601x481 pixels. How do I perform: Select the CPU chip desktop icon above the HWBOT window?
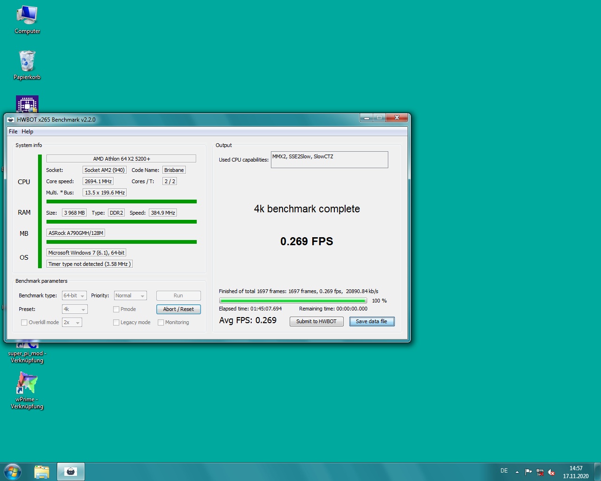tap(27, 104)
